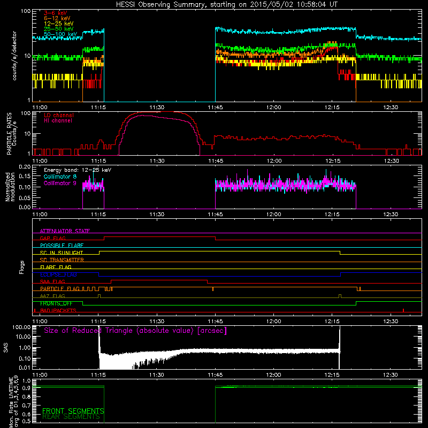Click the 0.9 tick on the LIVETIME axis
This screenshot has width=428, height=428.
26,388
